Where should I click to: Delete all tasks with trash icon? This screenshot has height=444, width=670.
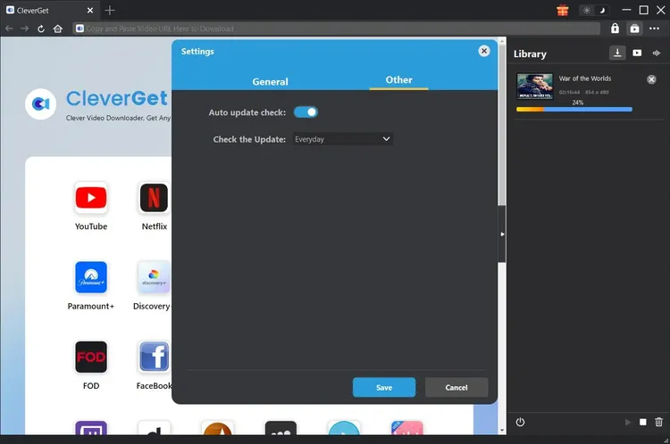tap(659, 422)
